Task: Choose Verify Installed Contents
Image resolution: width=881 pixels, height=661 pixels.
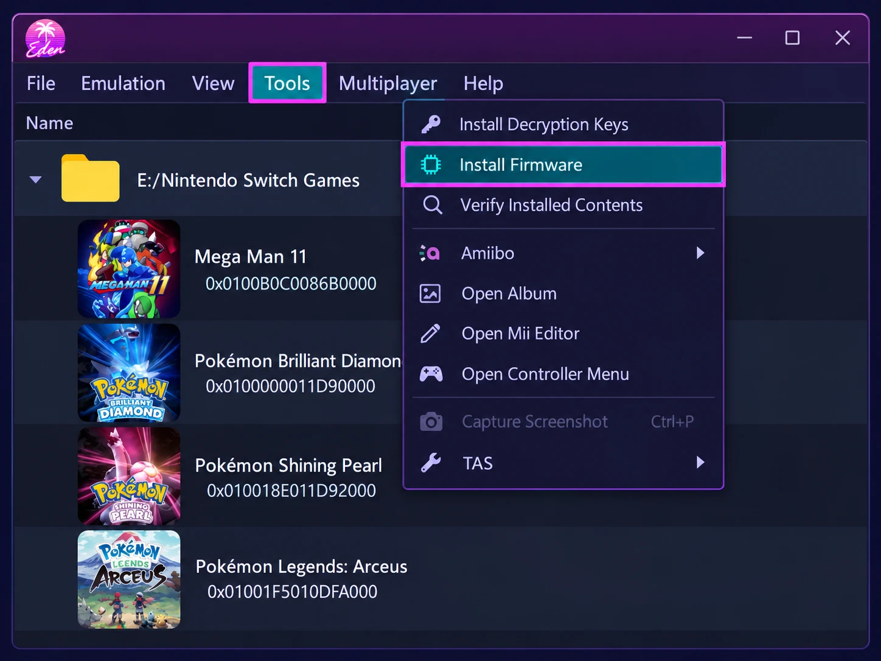Action: [x=563, y=205]
